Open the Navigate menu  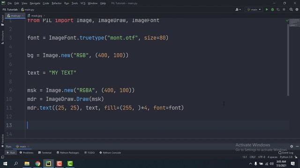tap(35, 3)
